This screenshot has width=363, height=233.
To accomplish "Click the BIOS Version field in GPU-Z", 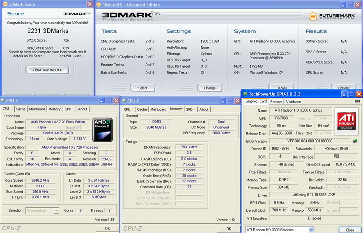I will 310,141.
